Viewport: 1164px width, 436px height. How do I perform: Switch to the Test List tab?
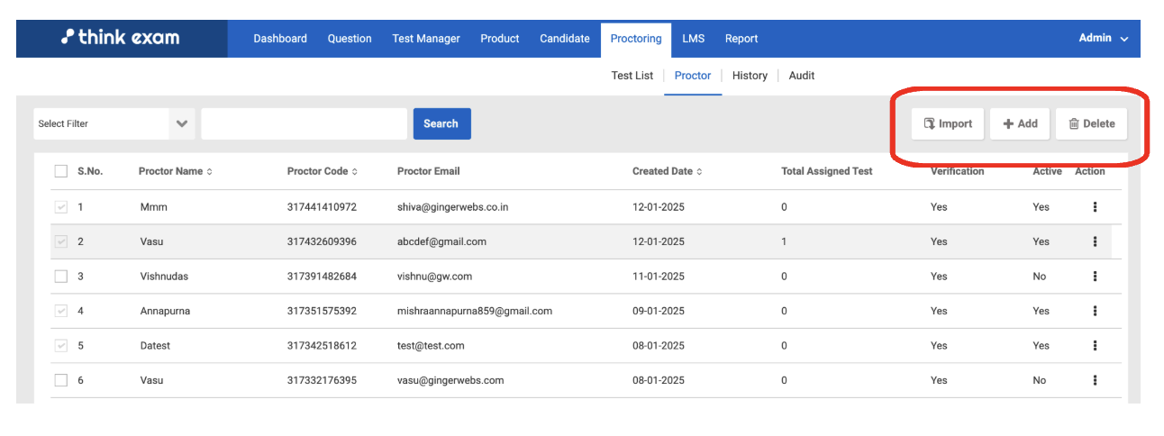[x=632, y=76]
